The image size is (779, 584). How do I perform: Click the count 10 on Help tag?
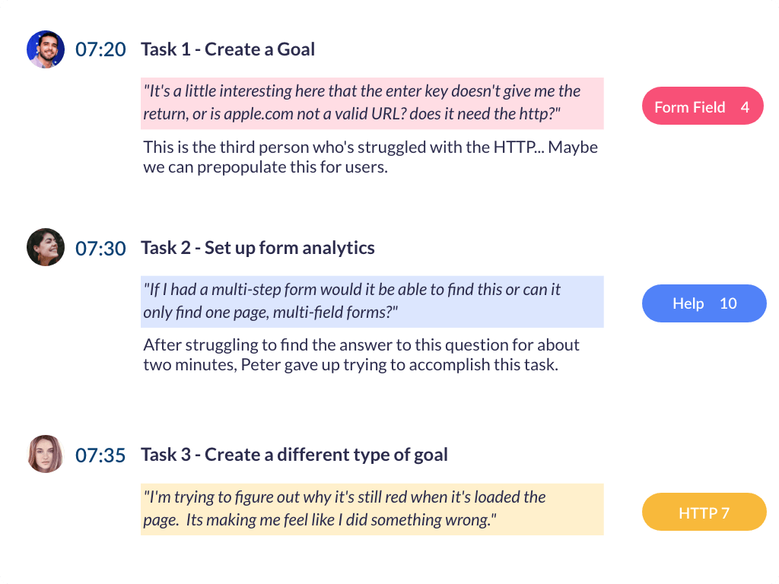(x=728, y=303)
